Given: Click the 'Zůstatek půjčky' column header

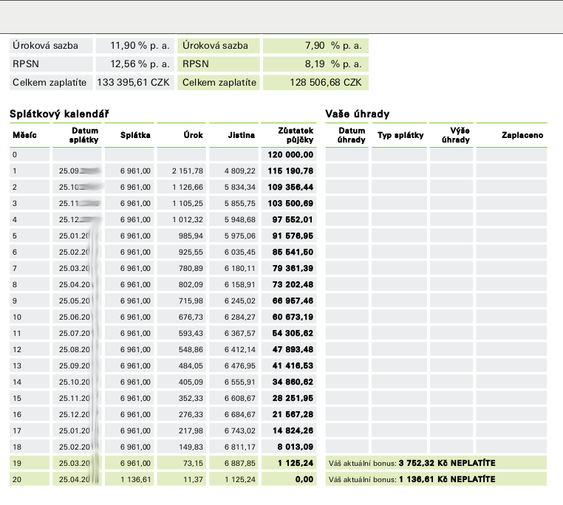Looking at the screenshot, I should point(296,135).
